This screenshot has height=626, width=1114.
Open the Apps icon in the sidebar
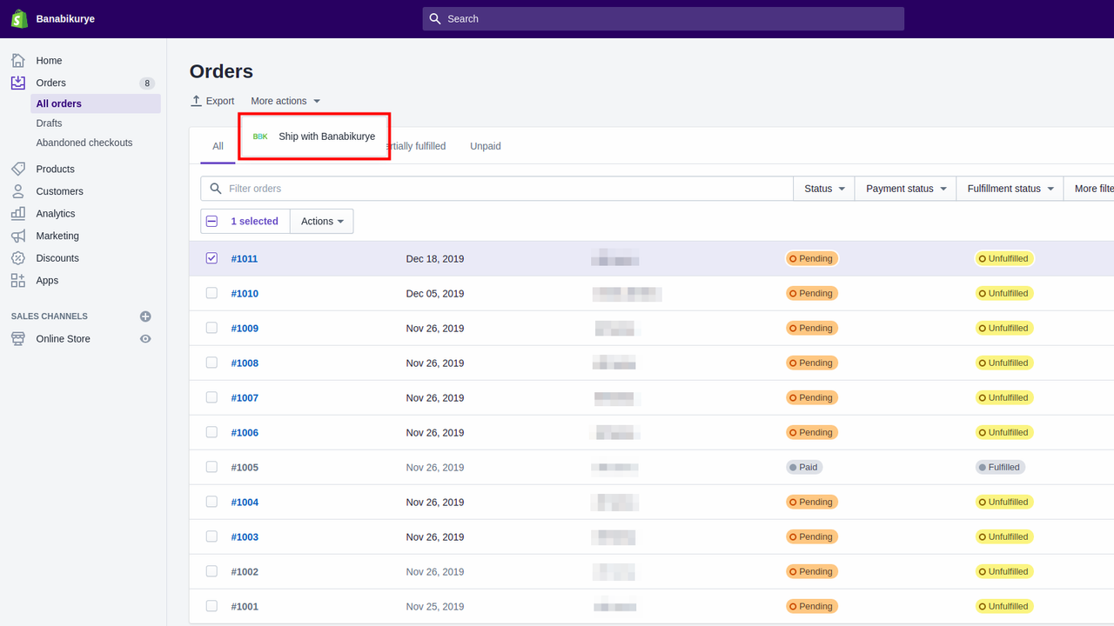(x=17, y=280)
